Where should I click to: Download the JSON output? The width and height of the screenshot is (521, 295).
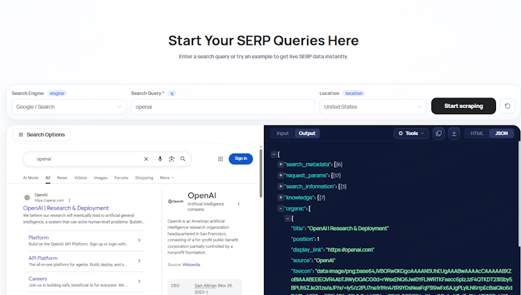coord(454,134)
